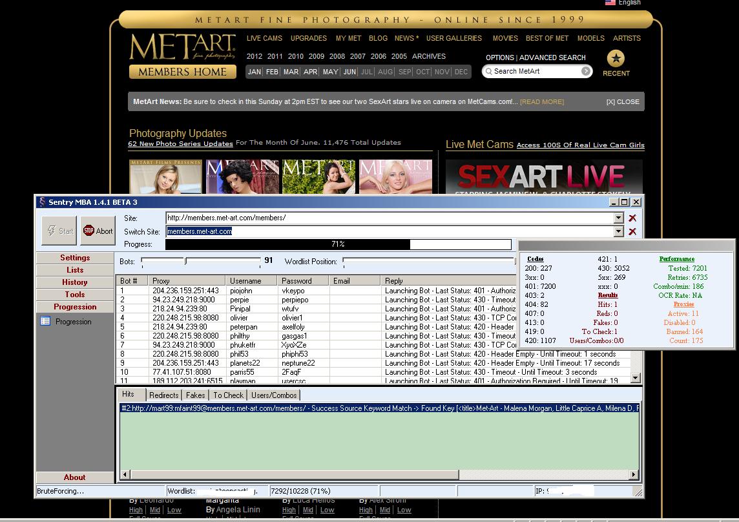Select the JUN month button
Screen dimensions: 739x522
point(349,72)
